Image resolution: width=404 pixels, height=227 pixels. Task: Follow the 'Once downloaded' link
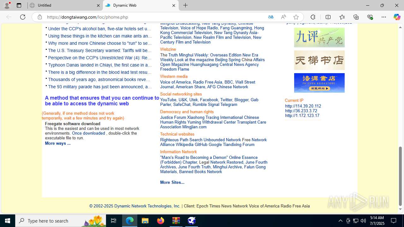click(88, 133)
